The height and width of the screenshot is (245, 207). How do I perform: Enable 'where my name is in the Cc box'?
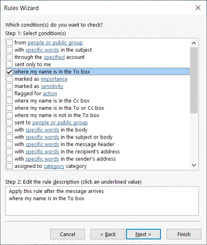[x=9, y=101]
